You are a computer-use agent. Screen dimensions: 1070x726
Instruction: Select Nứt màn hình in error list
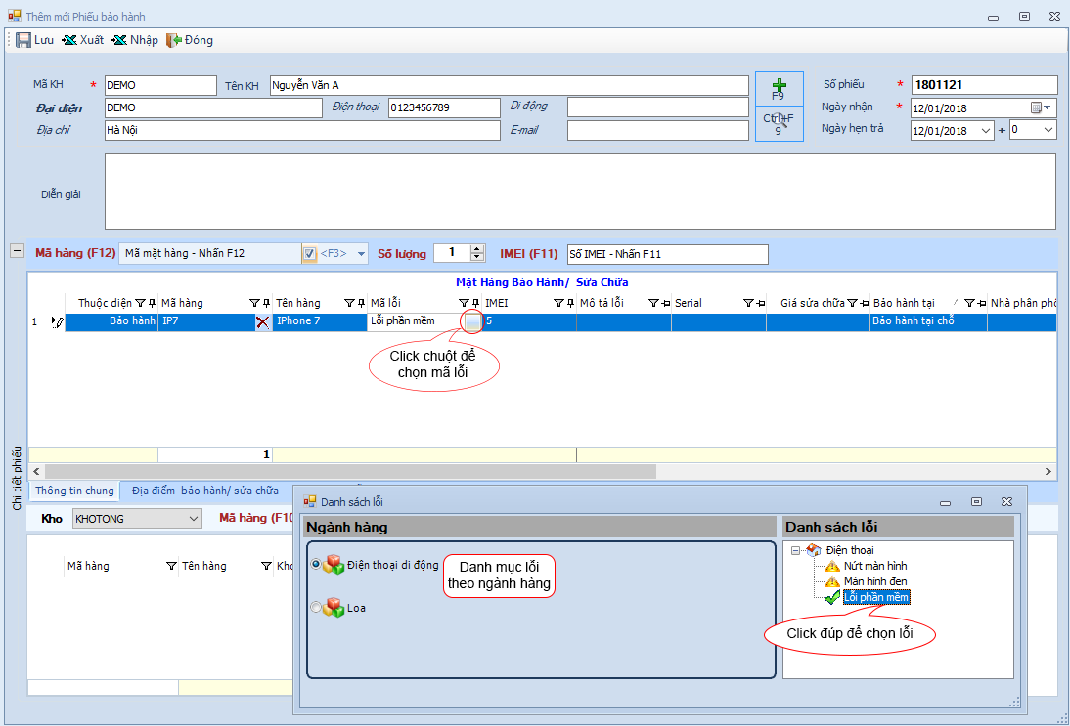pos(874,566)
